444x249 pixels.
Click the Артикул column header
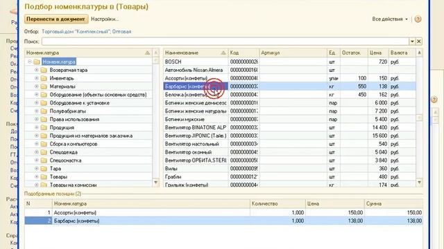293,53
